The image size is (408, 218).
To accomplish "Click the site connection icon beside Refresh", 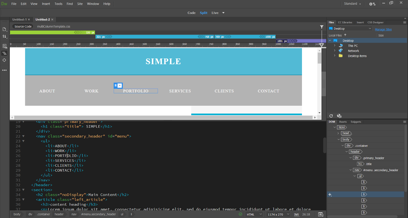I will click(x=339, y=116).
